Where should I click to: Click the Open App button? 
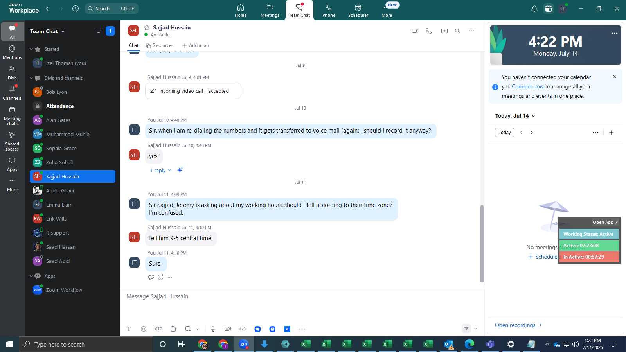click(x=605, y=222)
